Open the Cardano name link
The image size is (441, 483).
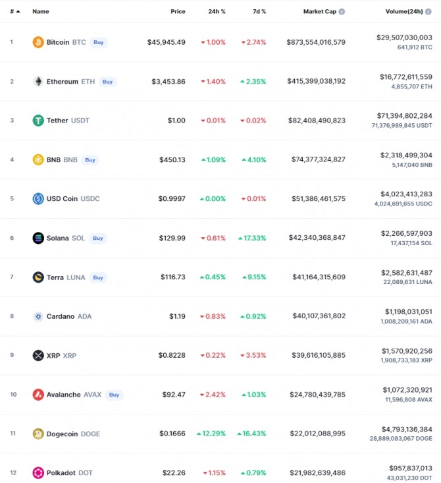(61, 316)
